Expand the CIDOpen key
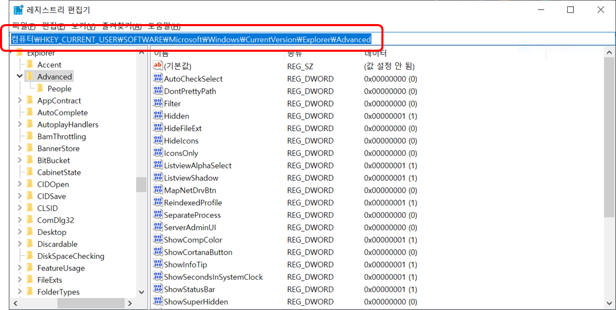The width and height of the screenshot is (616, 310). pyautogui.click(x=20, y=184)
